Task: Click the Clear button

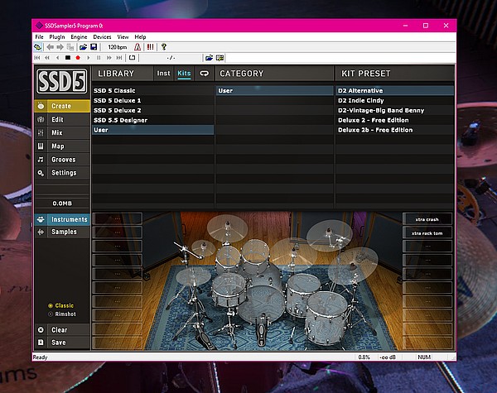Action: pyautogui.click(x=58, y=330)
